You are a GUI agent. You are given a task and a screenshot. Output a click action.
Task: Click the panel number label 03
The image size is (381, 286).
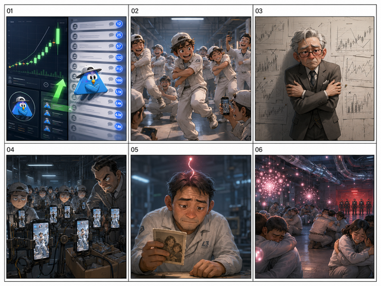coord(259,11)
